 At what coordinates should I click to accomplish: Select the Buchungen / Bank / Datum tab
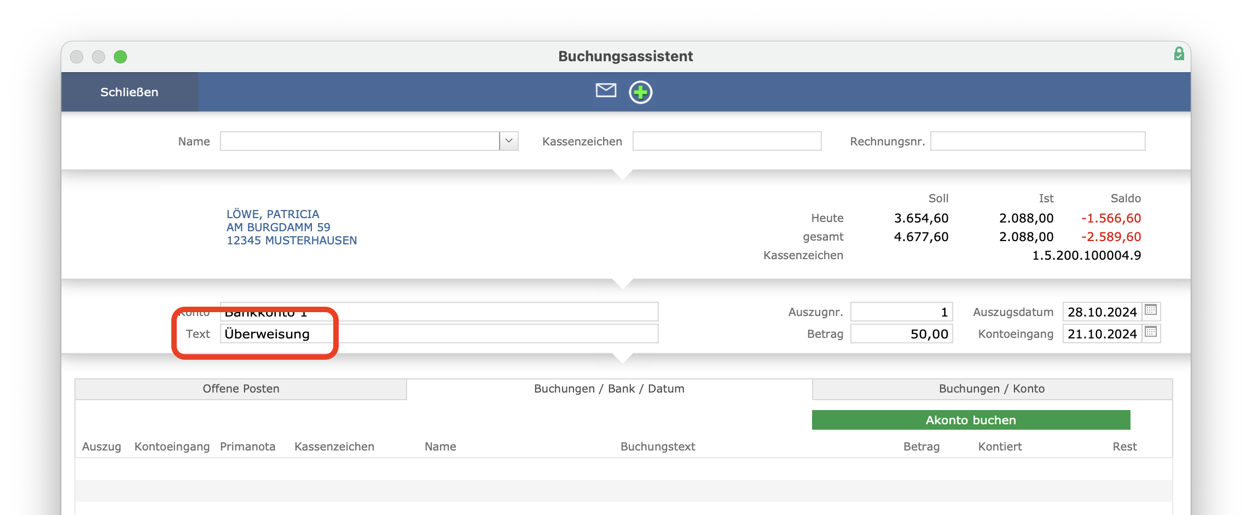[x=609, y=389]
